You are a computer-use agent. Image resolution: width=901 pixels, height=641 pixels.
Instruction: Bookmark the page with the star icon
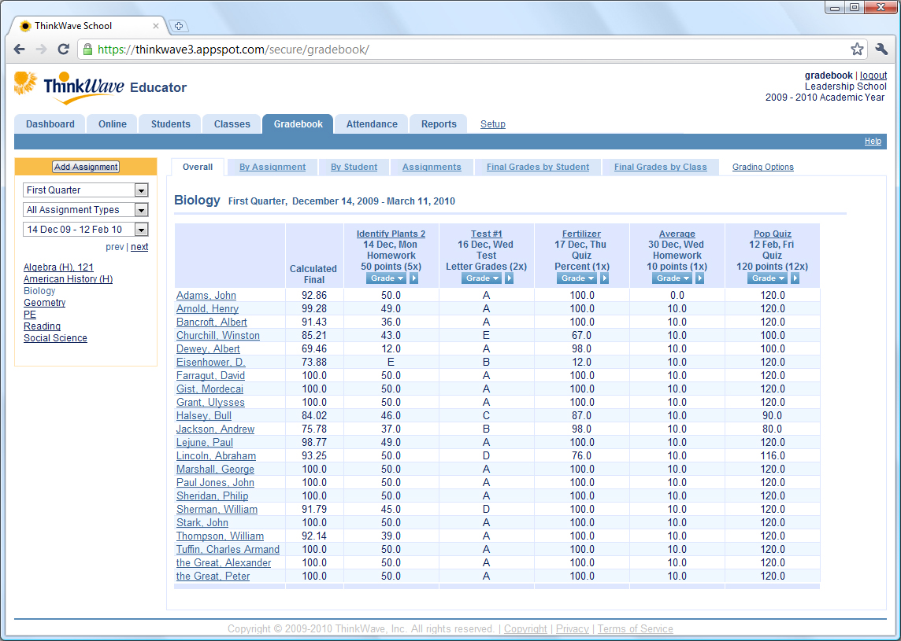(x=857, y=50)
